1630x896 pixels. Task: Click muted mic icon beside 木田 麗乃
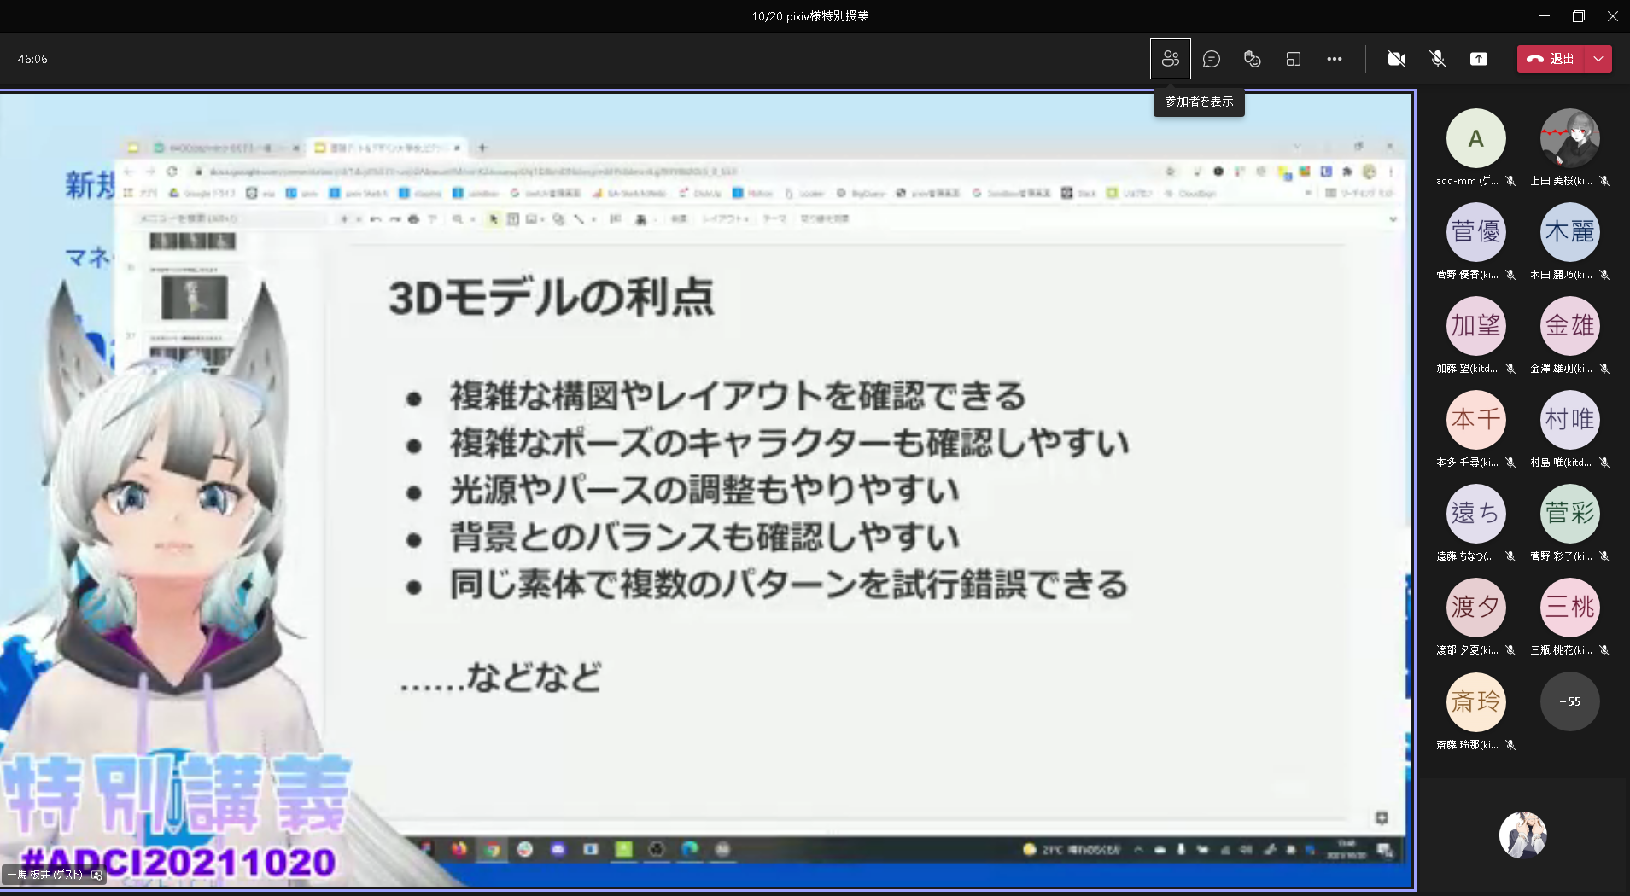[1604, 275]
